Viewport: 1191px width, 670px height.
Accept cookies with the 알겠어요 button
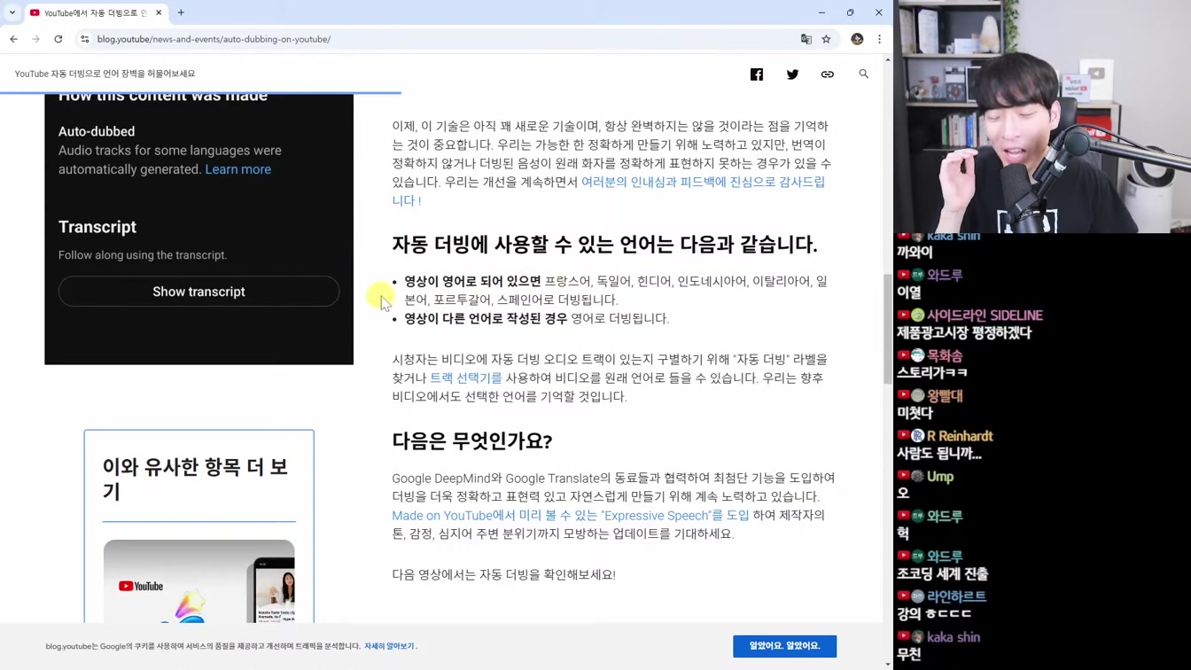tap(784, 646)
